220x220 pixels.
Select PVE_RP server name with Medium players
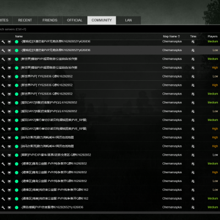click(54, 120)
